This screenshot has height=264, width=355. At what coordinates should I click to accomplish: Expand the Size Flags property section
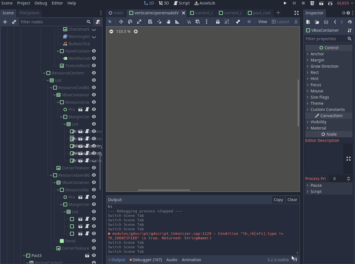click(x=329, y=97)
